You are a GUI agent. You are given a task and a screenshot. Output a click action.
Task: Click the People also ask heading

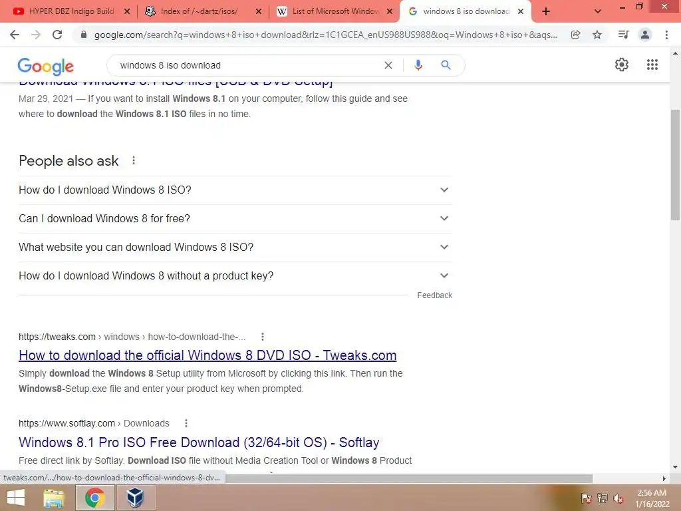[68, 161]
